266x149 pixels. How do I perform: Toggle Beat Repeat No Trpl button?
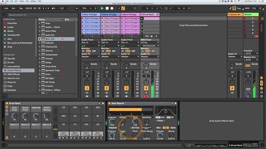(x=135, y=128)
